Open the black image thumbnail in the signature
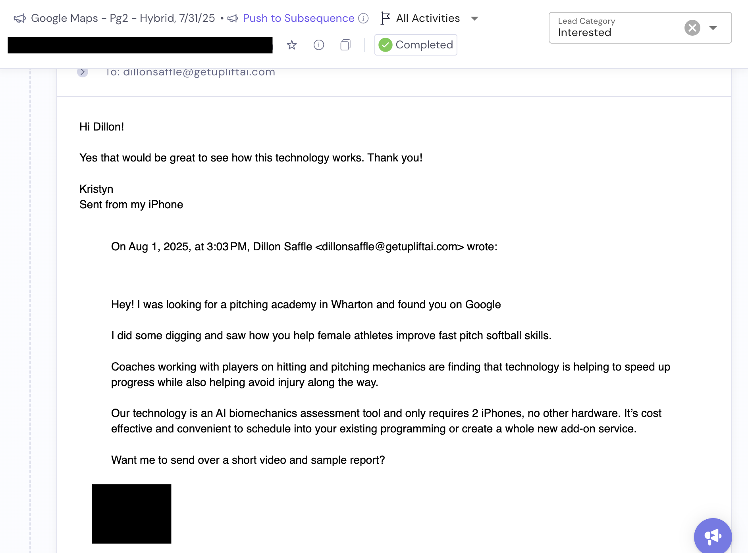The height and width of the screenshot is (553, 748). pyautogui.click(x=131, y=514)
